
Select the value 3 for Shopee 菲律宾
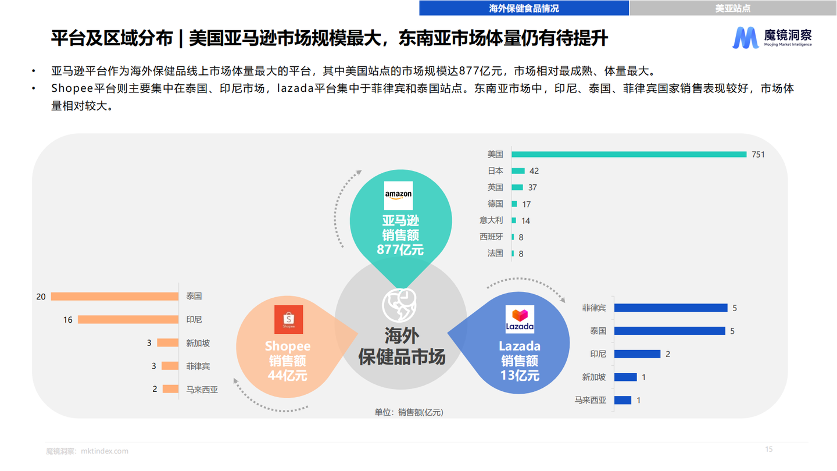[154, 366]
